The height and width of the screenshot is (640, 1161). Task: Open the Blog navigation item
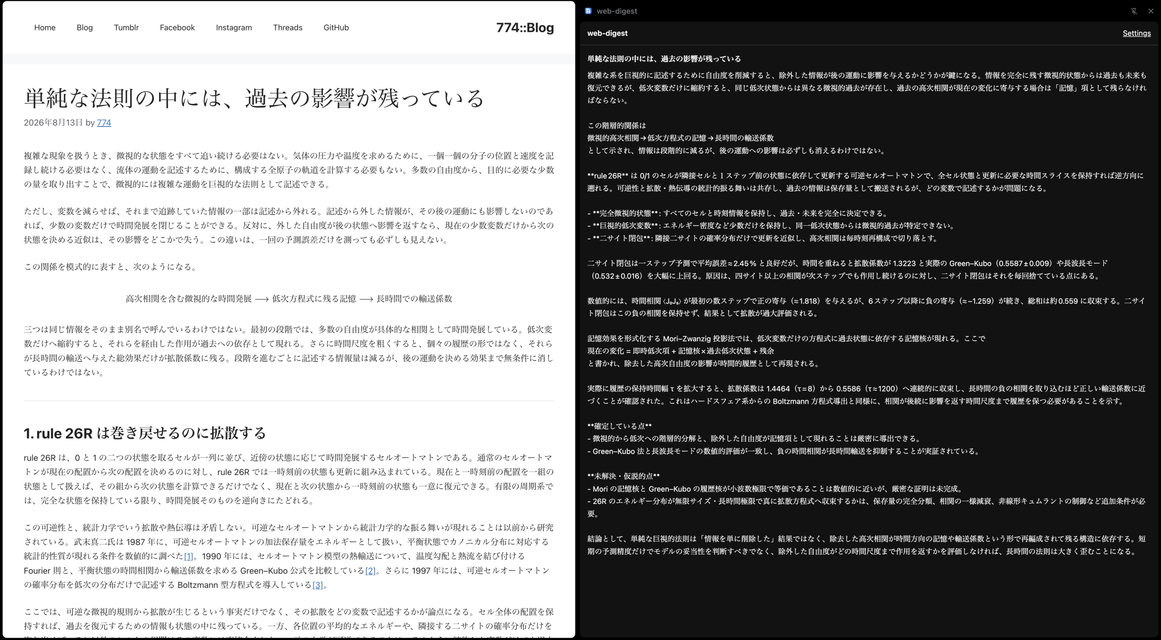85,28
